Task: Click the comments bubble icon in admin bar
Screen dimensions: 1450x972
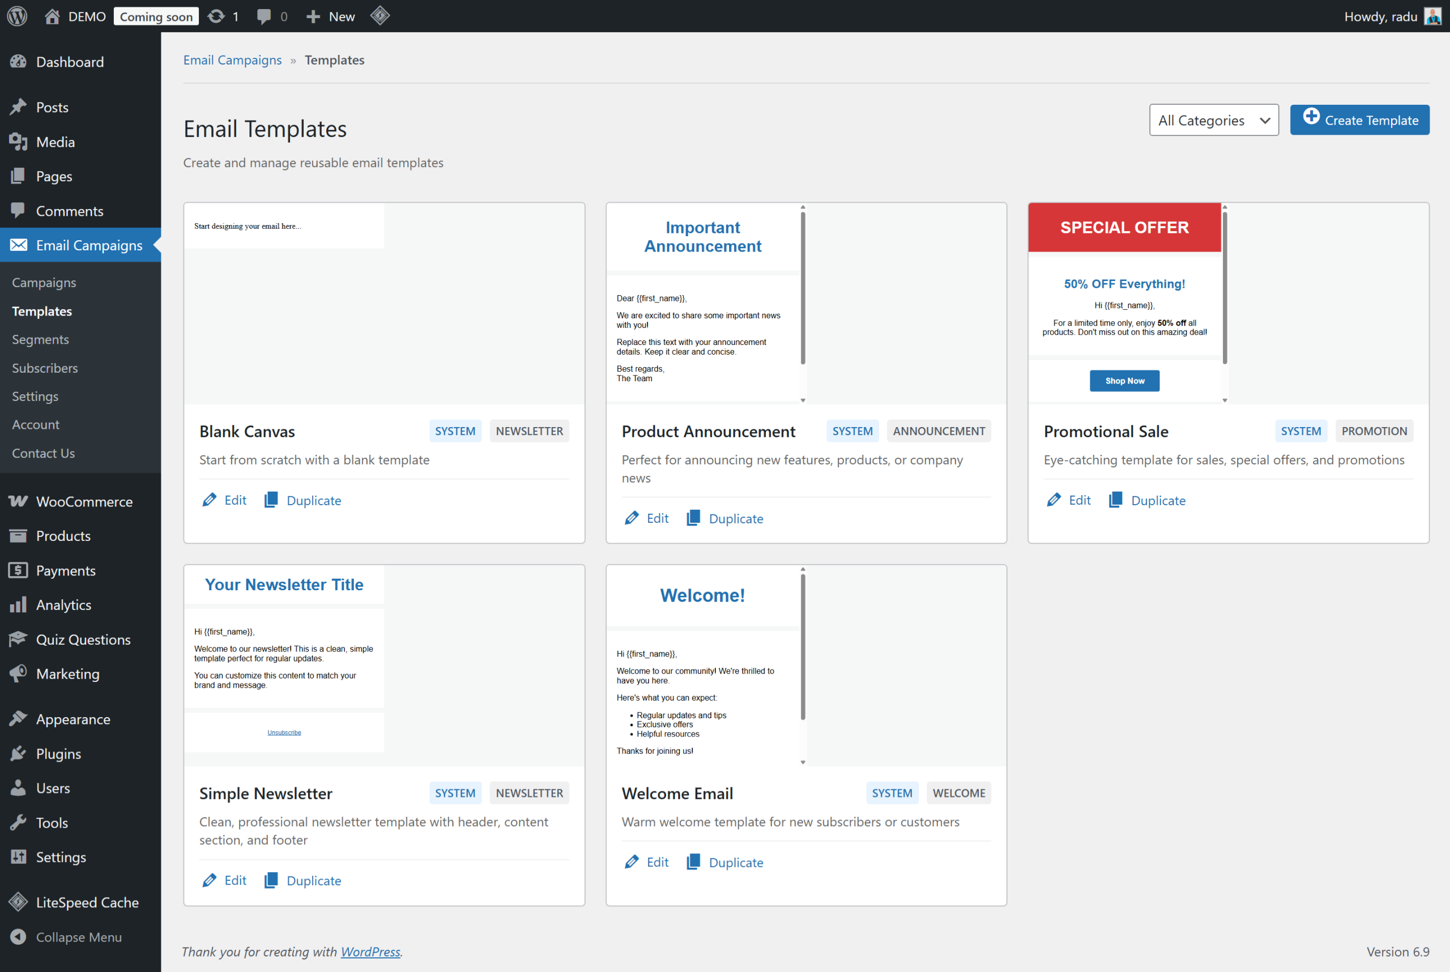Action: (264, 16)
